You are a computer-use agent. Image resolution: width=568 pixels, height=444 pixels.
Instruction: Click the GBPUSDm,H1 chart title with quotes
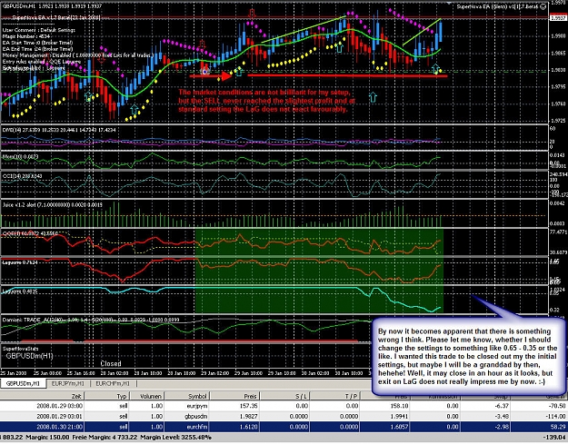52,5
